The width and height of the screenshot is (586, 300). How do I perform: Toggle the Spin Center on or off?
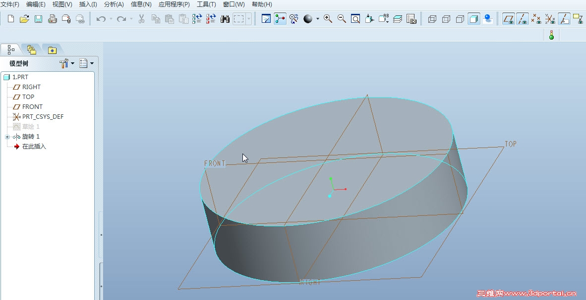point(280,19)
